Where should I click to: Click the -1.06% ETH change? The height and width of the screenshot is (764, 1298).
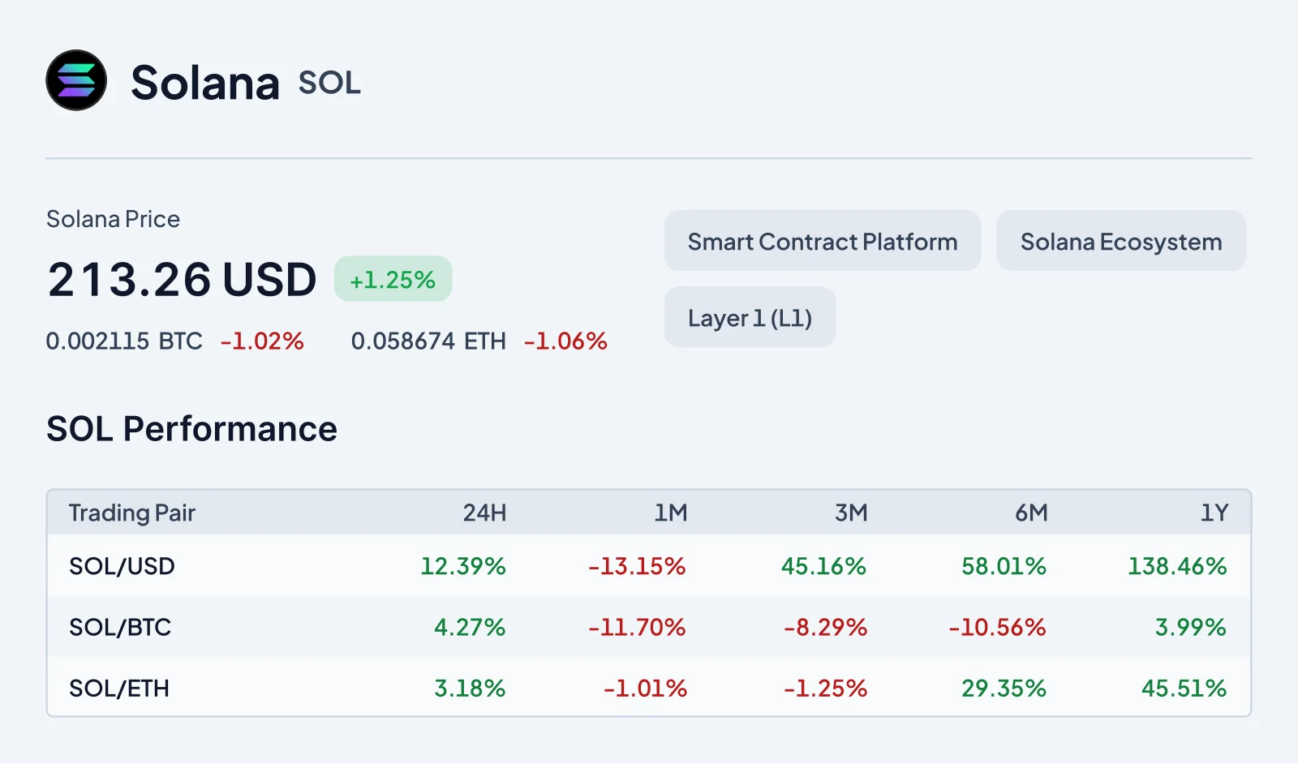(565, 341)
